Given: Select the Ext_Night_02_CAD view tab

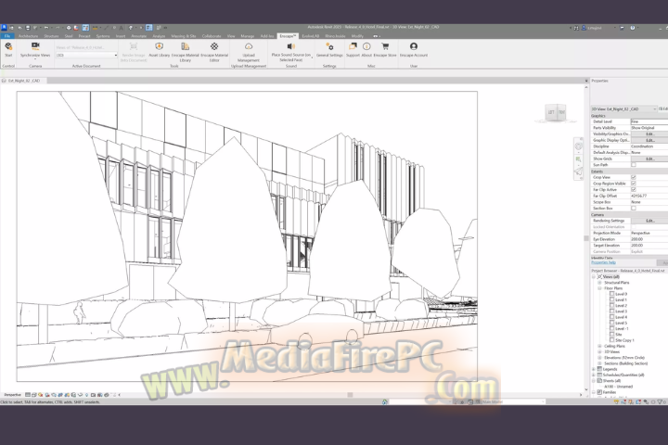Looking at the screenshot, I should 24,81.
